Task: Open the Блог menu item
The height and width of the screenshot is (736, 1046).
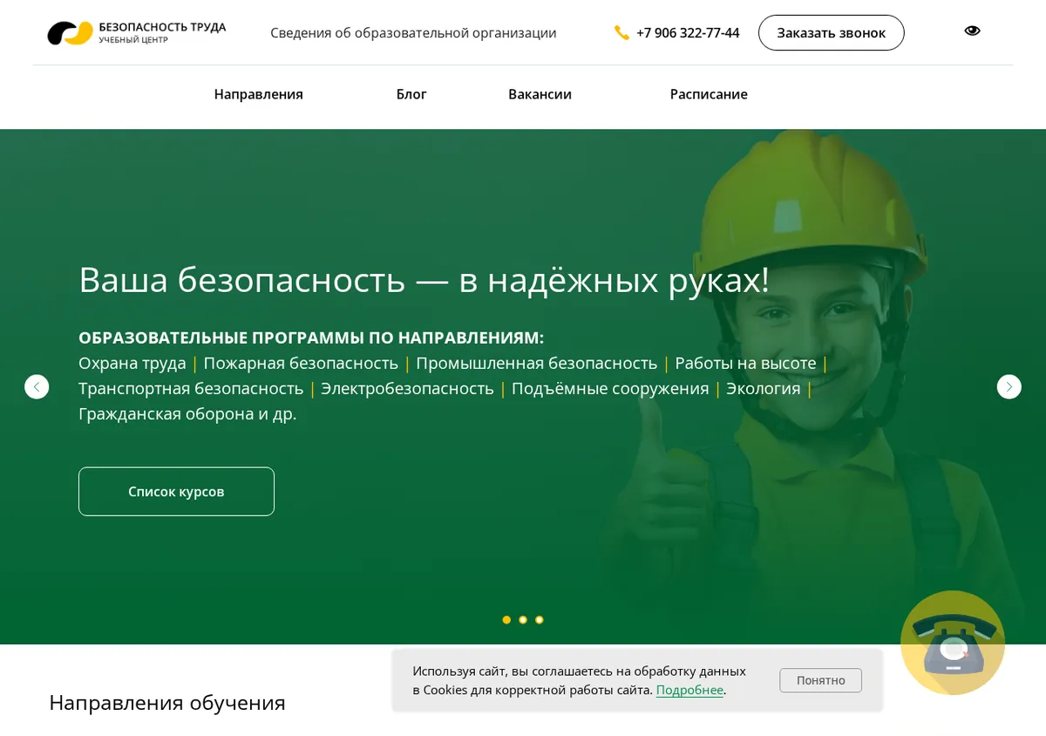Action: click(x=411, y=94)
